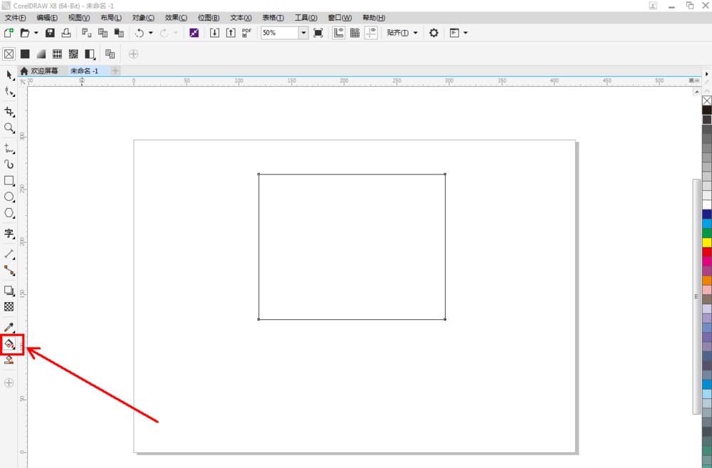Select the Smart Fill tool

9,360
